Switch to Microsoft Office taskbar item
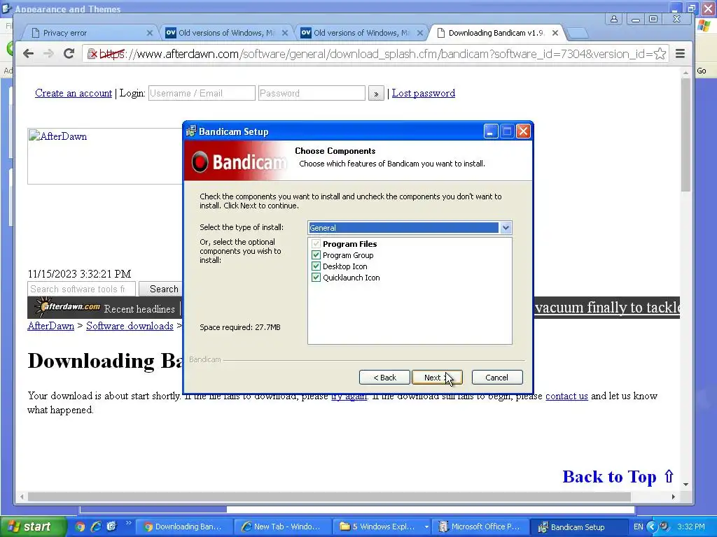This screenshot has width=717, height=537. point(480,527)
